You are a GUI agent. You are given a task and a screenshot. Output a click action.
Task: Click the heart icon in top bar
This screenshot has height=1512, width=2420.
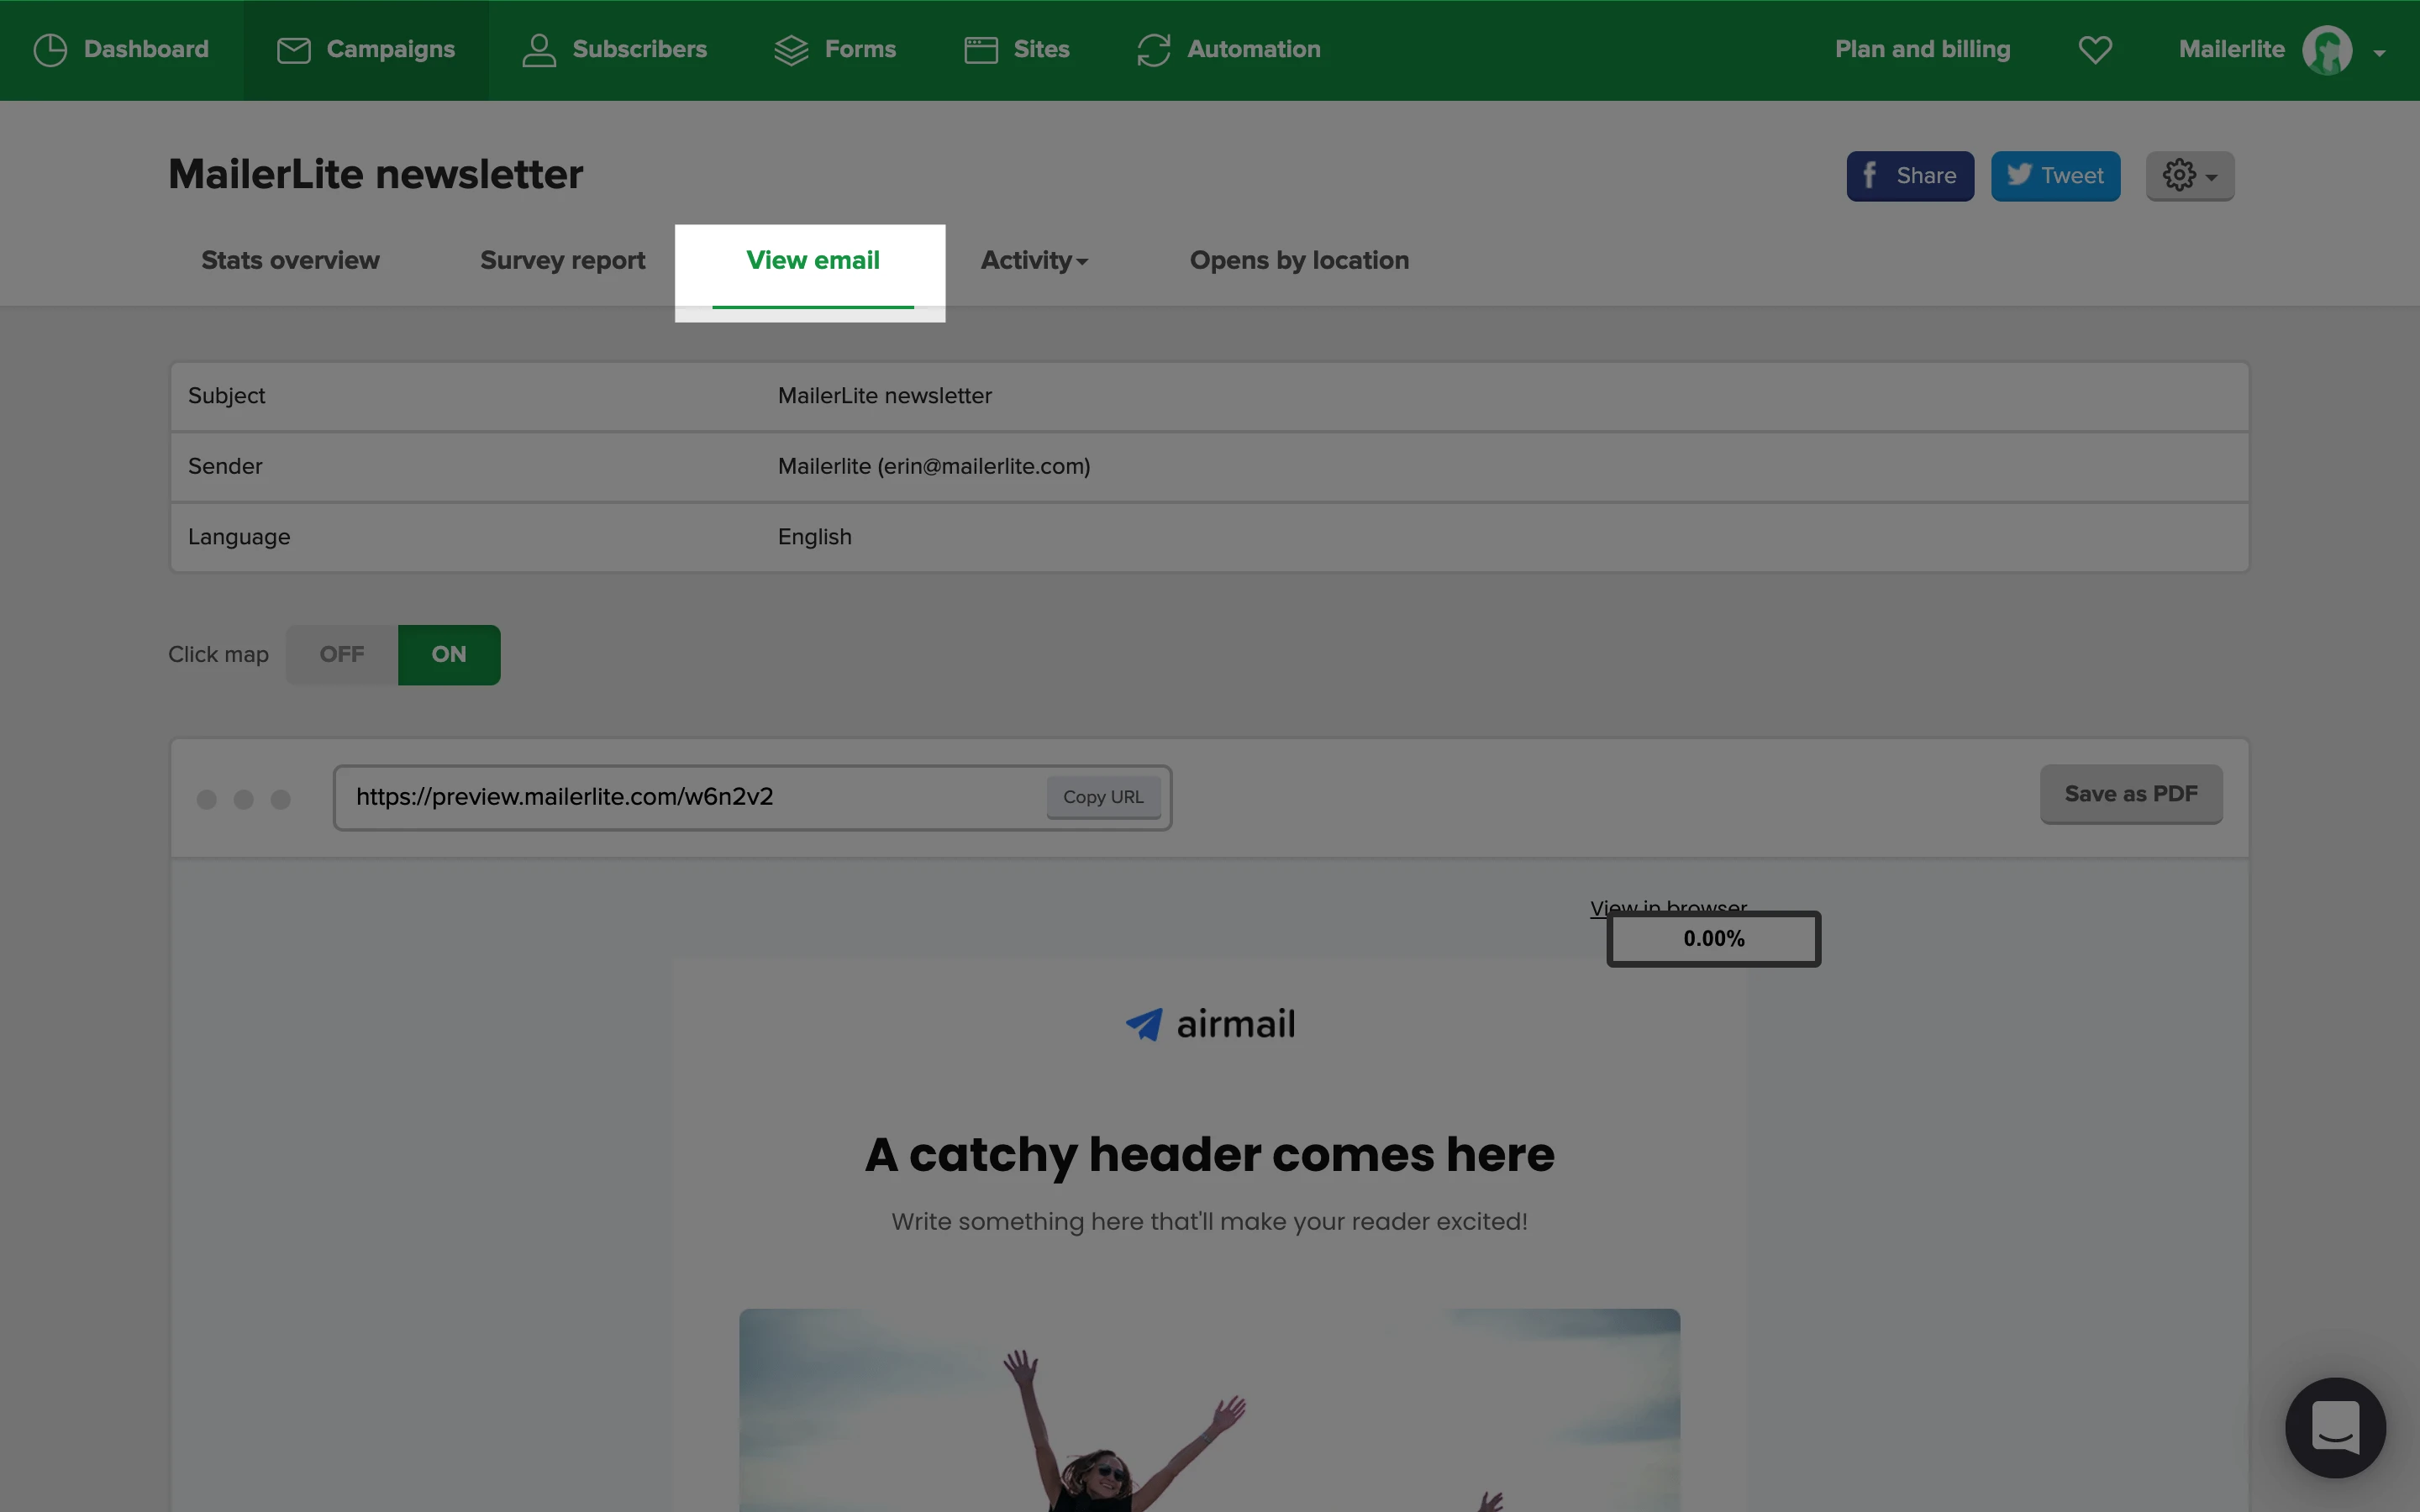(x=2095, y=50)
